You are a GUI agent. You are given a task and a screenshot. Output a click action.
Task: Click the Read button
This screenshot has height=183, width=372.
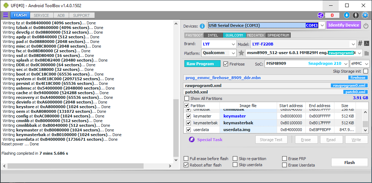[332, 140]
